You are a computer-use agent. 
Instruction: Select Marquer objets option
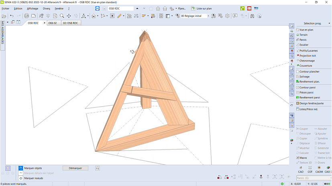point(33,168)
